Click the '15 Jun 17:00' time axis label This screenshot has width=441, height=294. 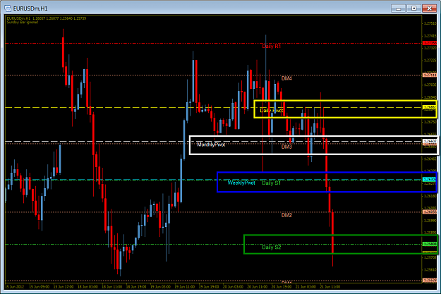point(64,287)
